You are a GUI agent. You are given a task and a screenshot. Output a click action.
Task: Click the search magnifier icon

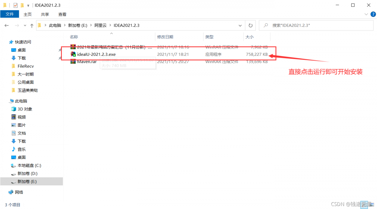point(266,25)
